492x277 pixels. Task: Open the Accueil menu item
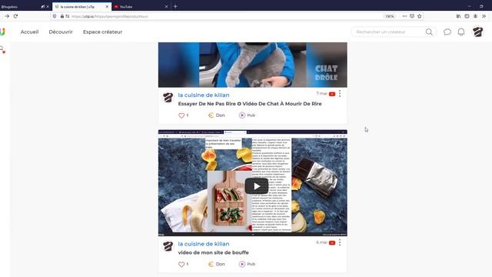(x=29, y=32)
